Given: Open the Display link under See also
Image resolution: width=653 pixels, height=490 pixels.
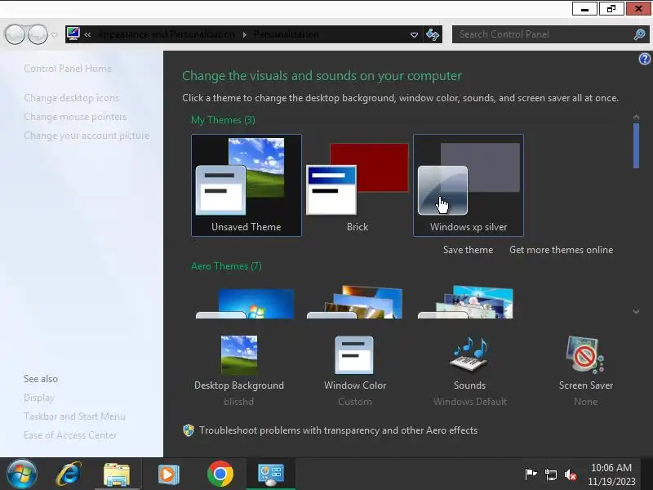Looking at the screenshot, I should [39, 398].
